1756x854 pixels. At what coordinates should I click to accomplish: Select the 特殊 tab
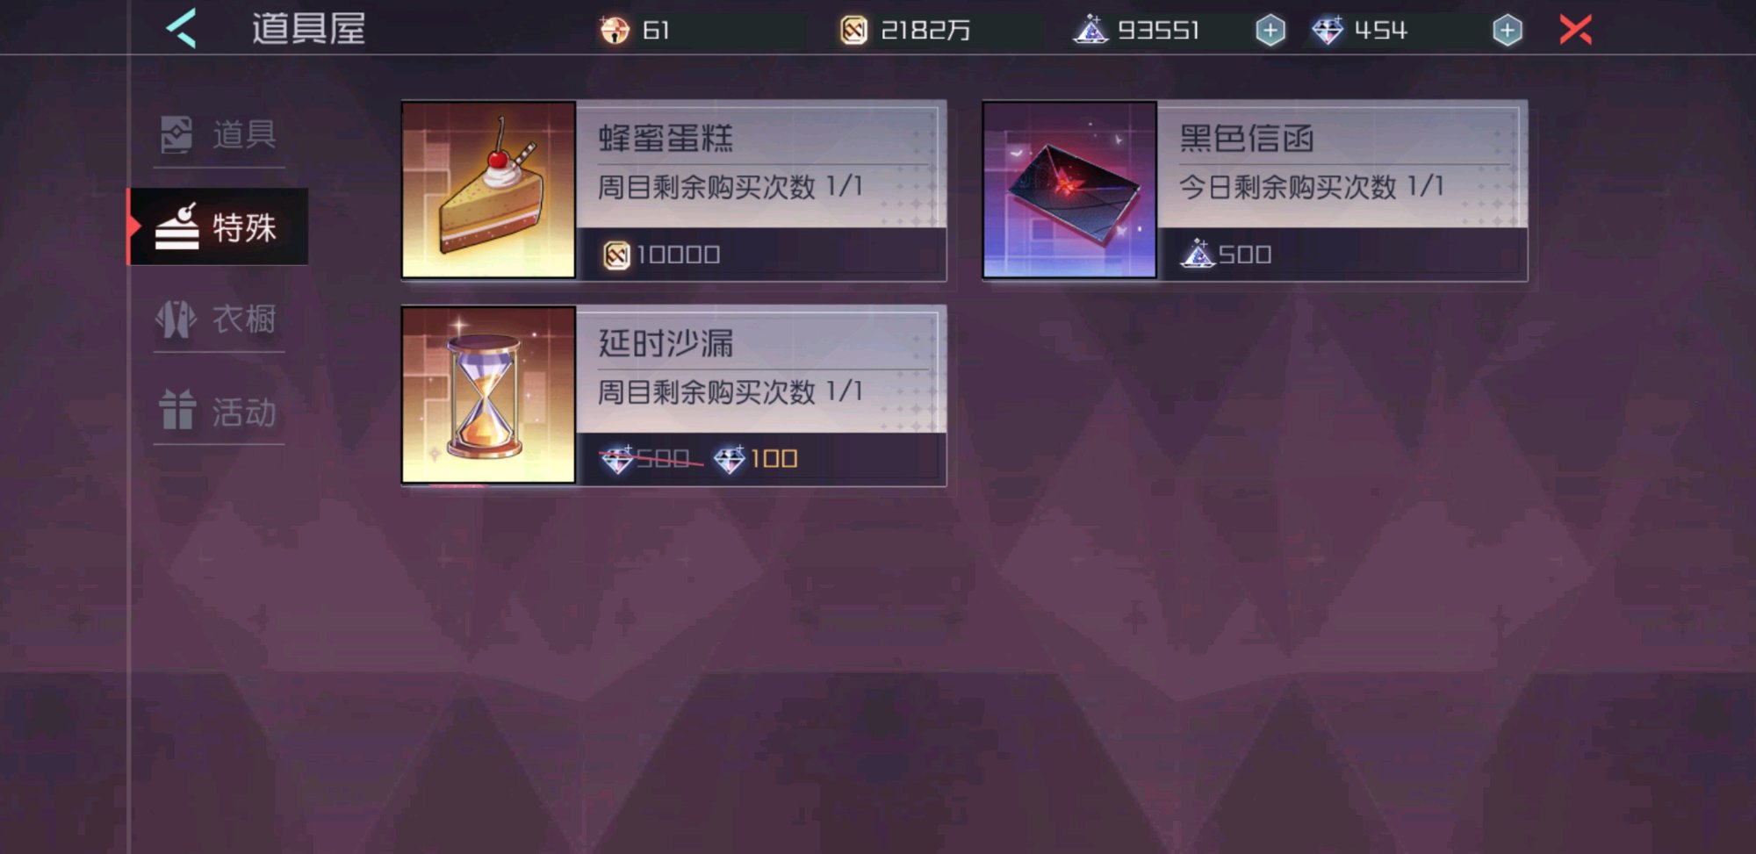click(x=219, y=226)
